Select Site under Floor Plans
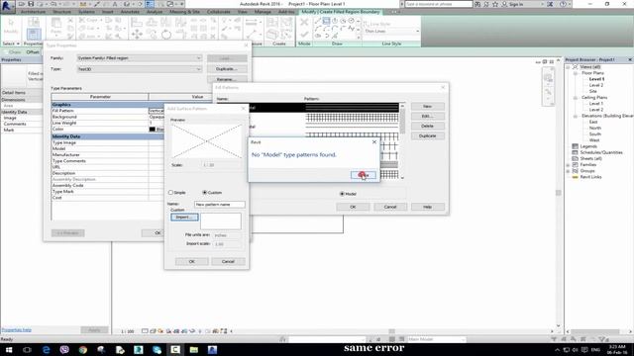This screenshot has height=356, width=634. (x=593, y=92)
